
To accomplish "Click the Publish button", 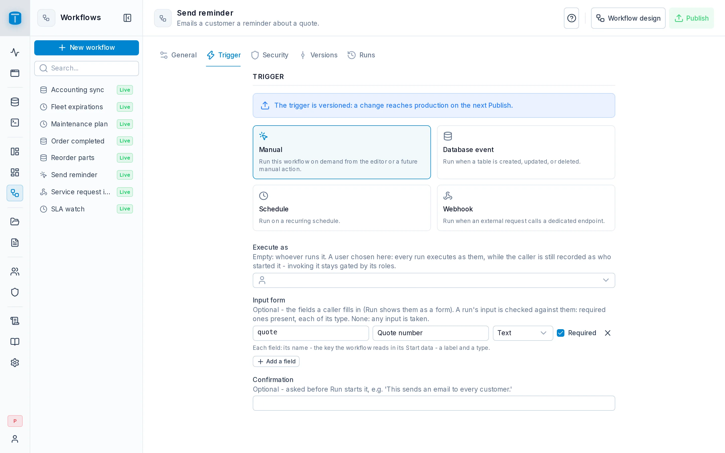I will tap(692, 18).
